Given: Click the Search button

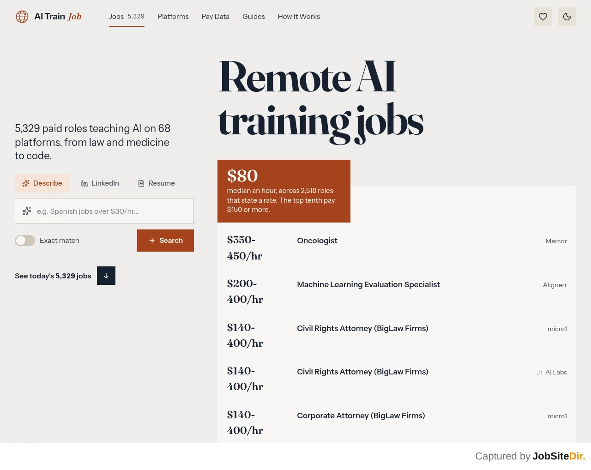Looking at the screenshot, I should [x=165, y=241].
